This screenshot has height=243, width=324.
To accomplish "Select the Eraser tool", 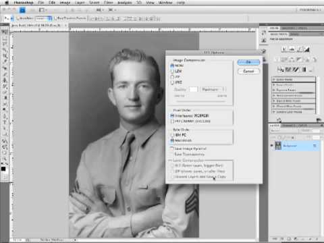I will pyautogui.click(x=4, y=92).
